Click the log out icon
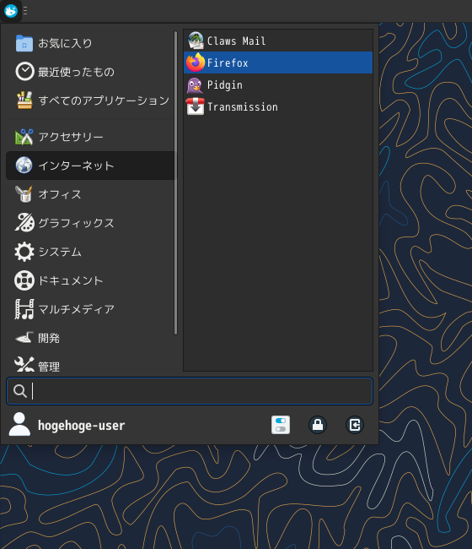This screenshot has height=549, width=472. [x=355, y=425]
